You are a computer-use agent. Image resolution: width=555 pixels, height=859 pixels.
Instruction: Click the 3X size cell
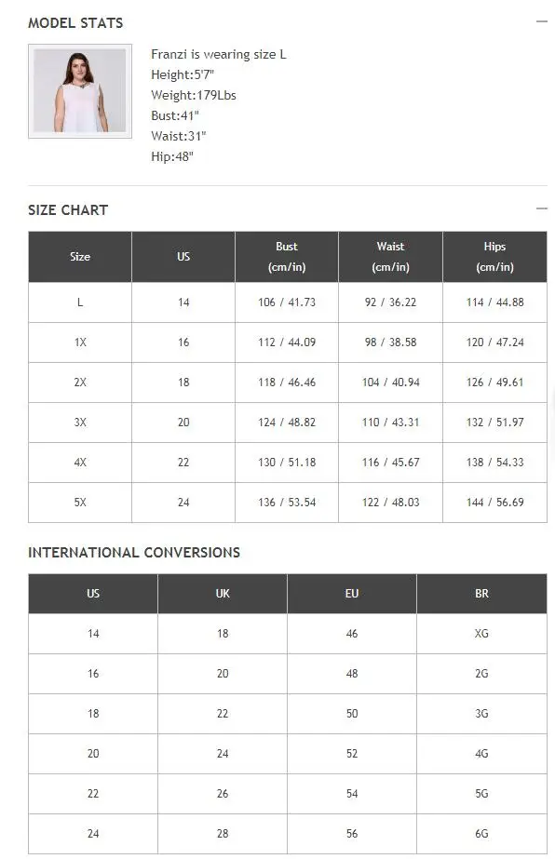point(80,423)
